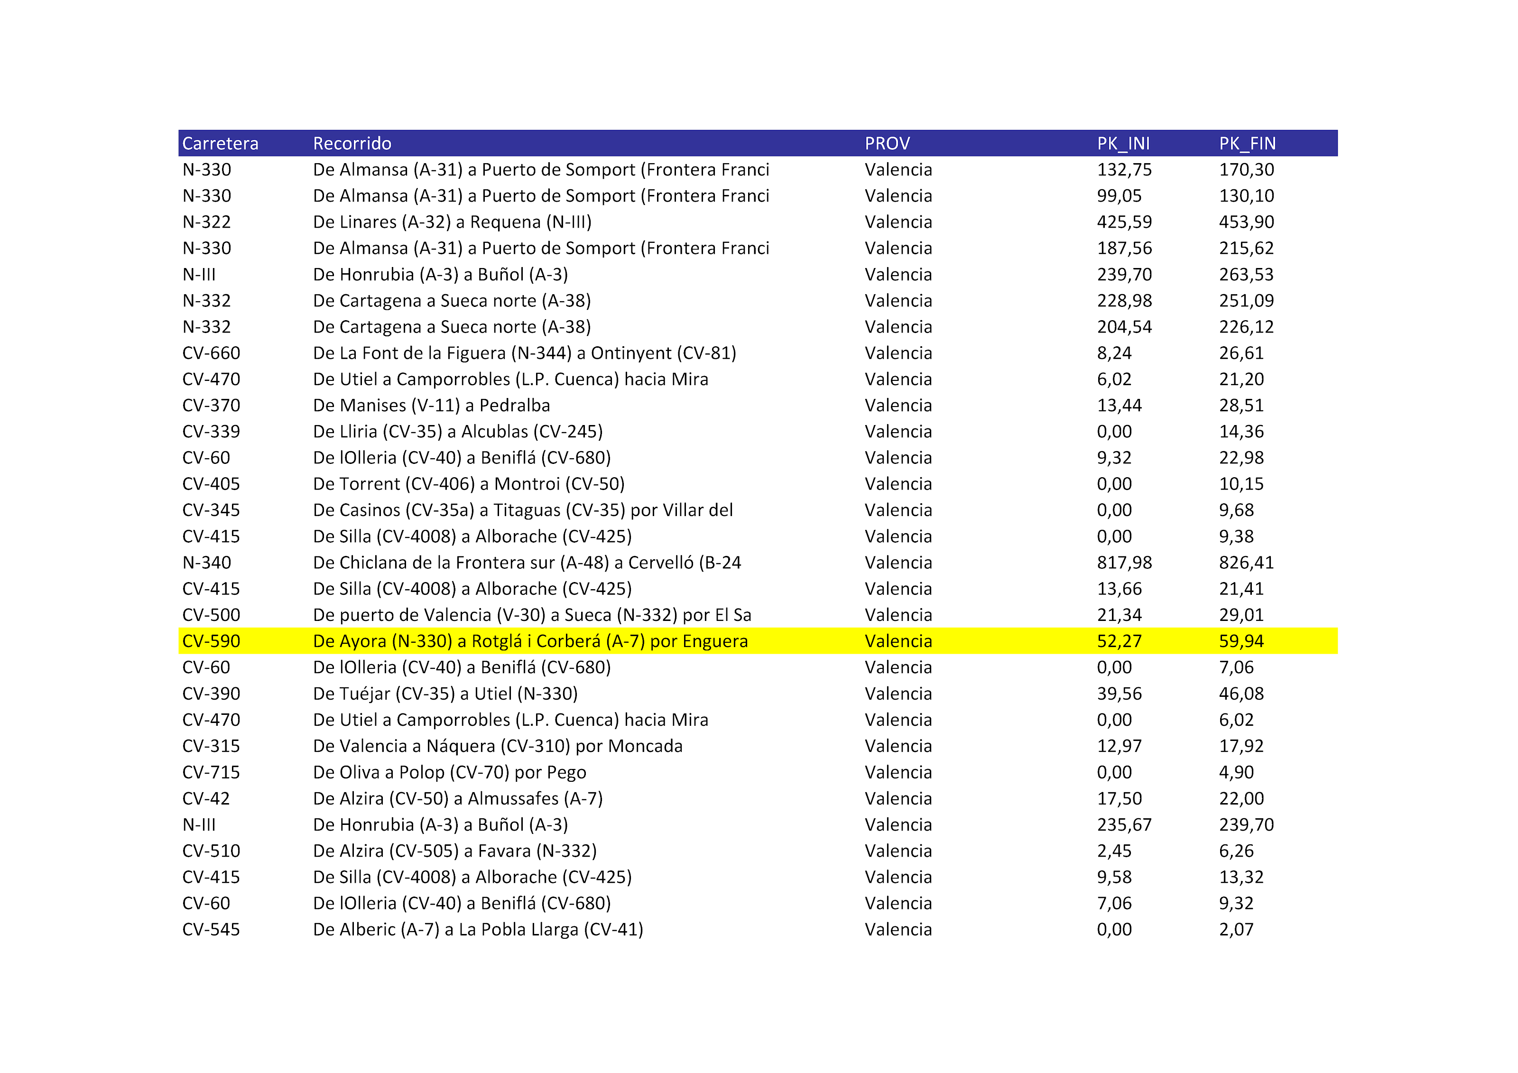1518x1073 pixels.
Task: Select the CV-405 road cell
Action: [212, 484]
